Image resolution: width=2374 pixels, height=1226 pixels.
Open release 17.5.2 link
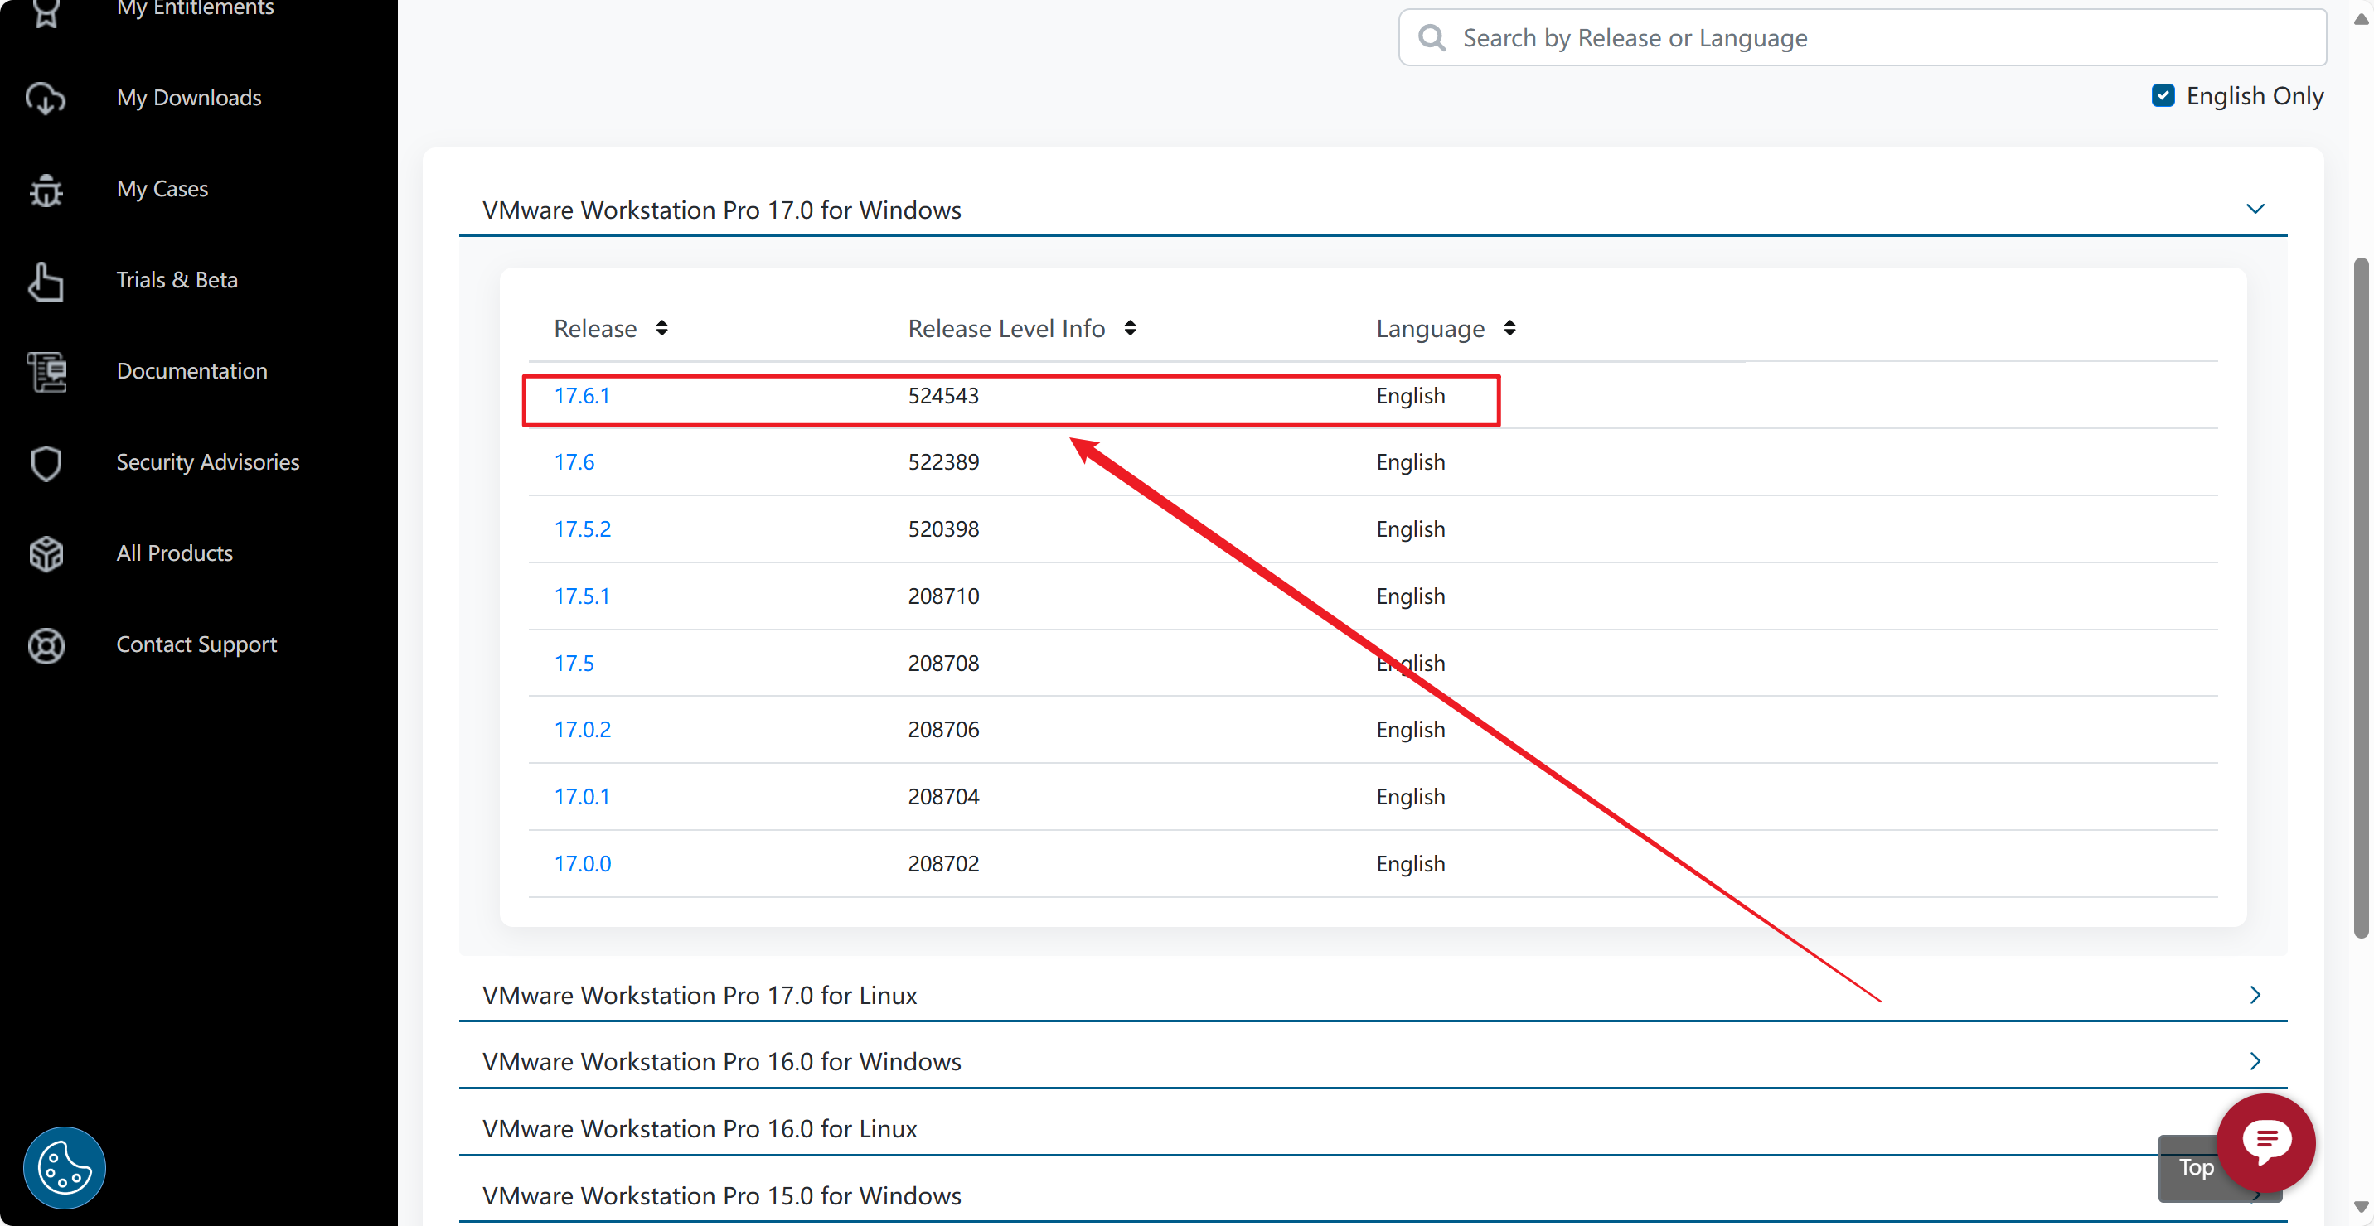582,529
